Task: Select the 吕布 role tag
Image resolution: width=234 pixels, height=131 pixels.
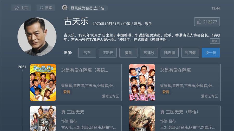Action: 87,53
